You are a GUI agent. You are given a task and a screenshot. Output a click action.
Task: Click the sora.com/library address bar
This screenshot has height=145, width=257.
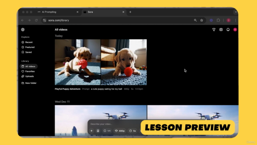click(124, 21)
